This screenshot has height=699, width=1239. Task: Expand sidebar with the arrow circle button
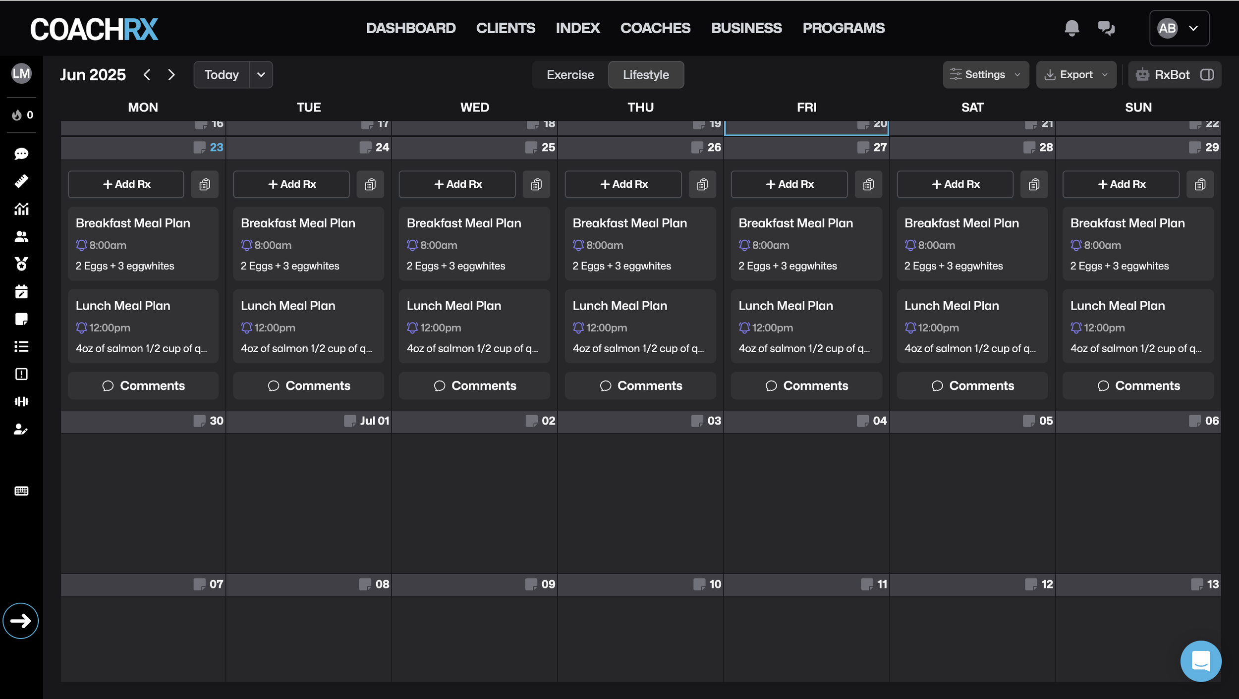(21, 621)
